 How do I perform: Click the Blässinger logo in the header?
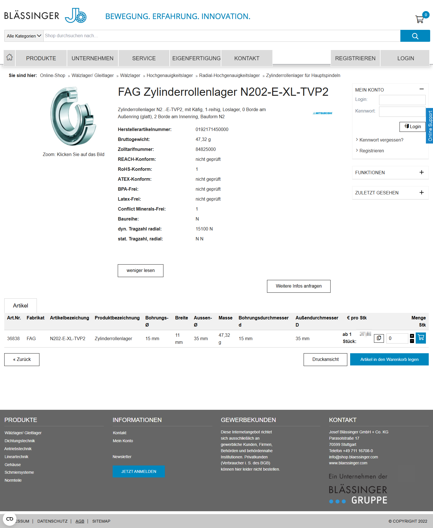tap(45, 16)
